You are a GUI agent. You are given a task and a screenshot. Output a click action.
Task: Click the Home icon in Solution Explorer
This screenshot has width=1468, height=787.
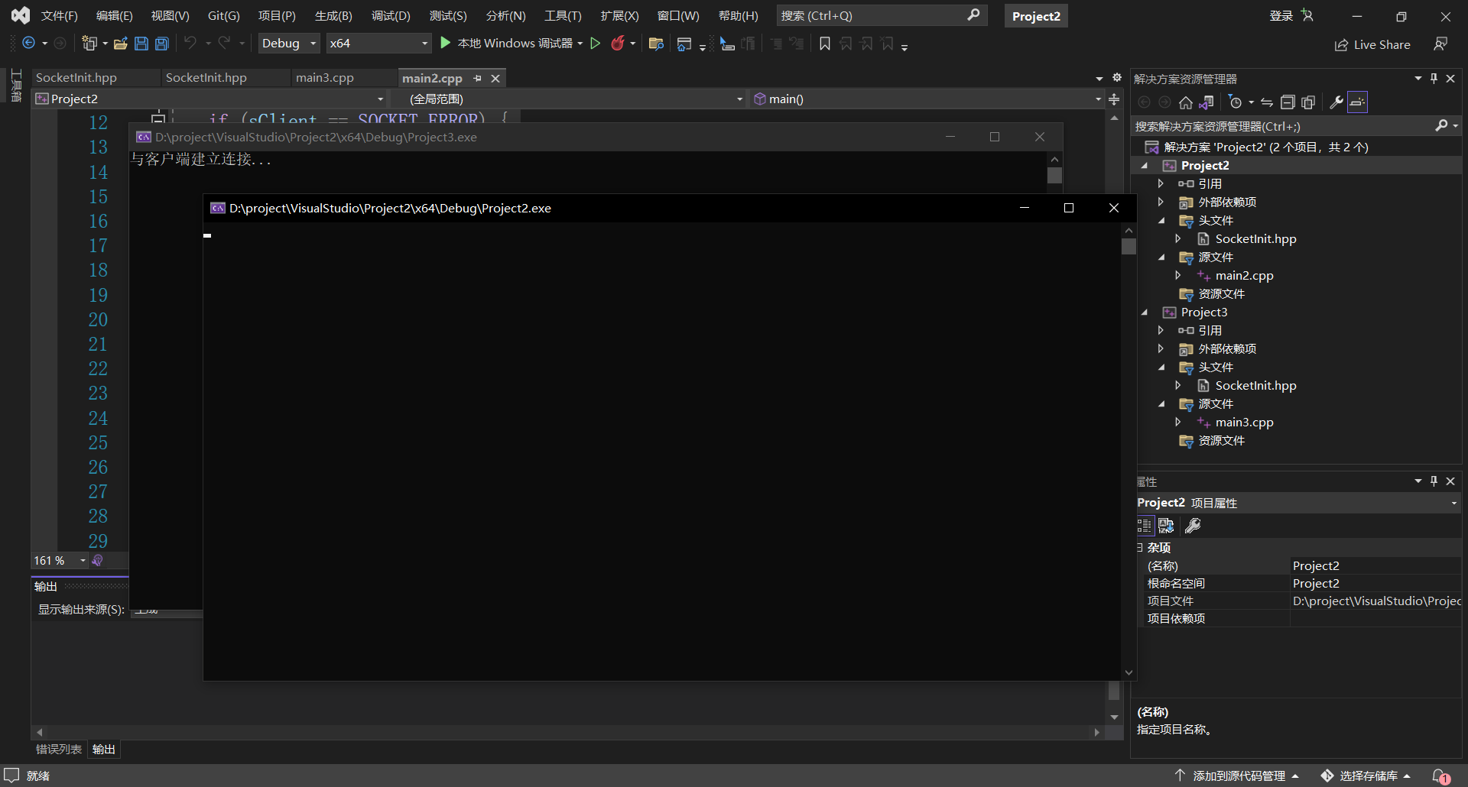coord(1185,102)
